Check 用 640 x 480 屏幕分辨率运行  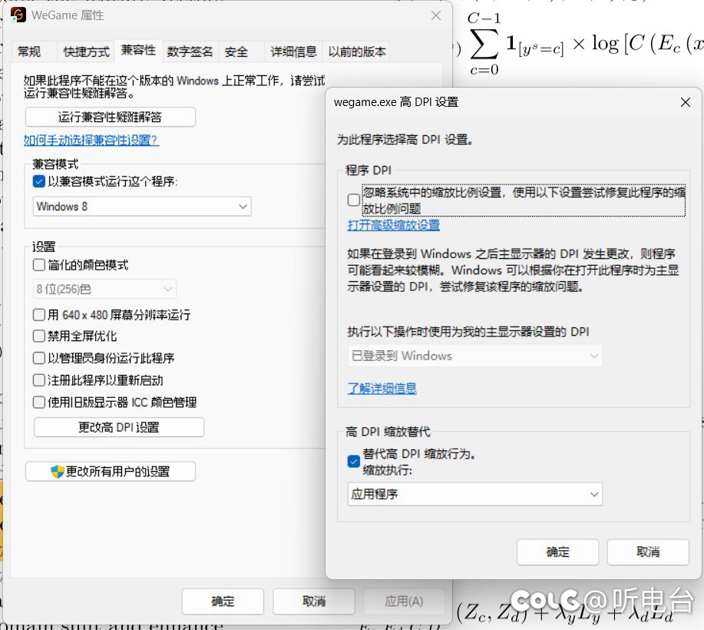point(39,314)
